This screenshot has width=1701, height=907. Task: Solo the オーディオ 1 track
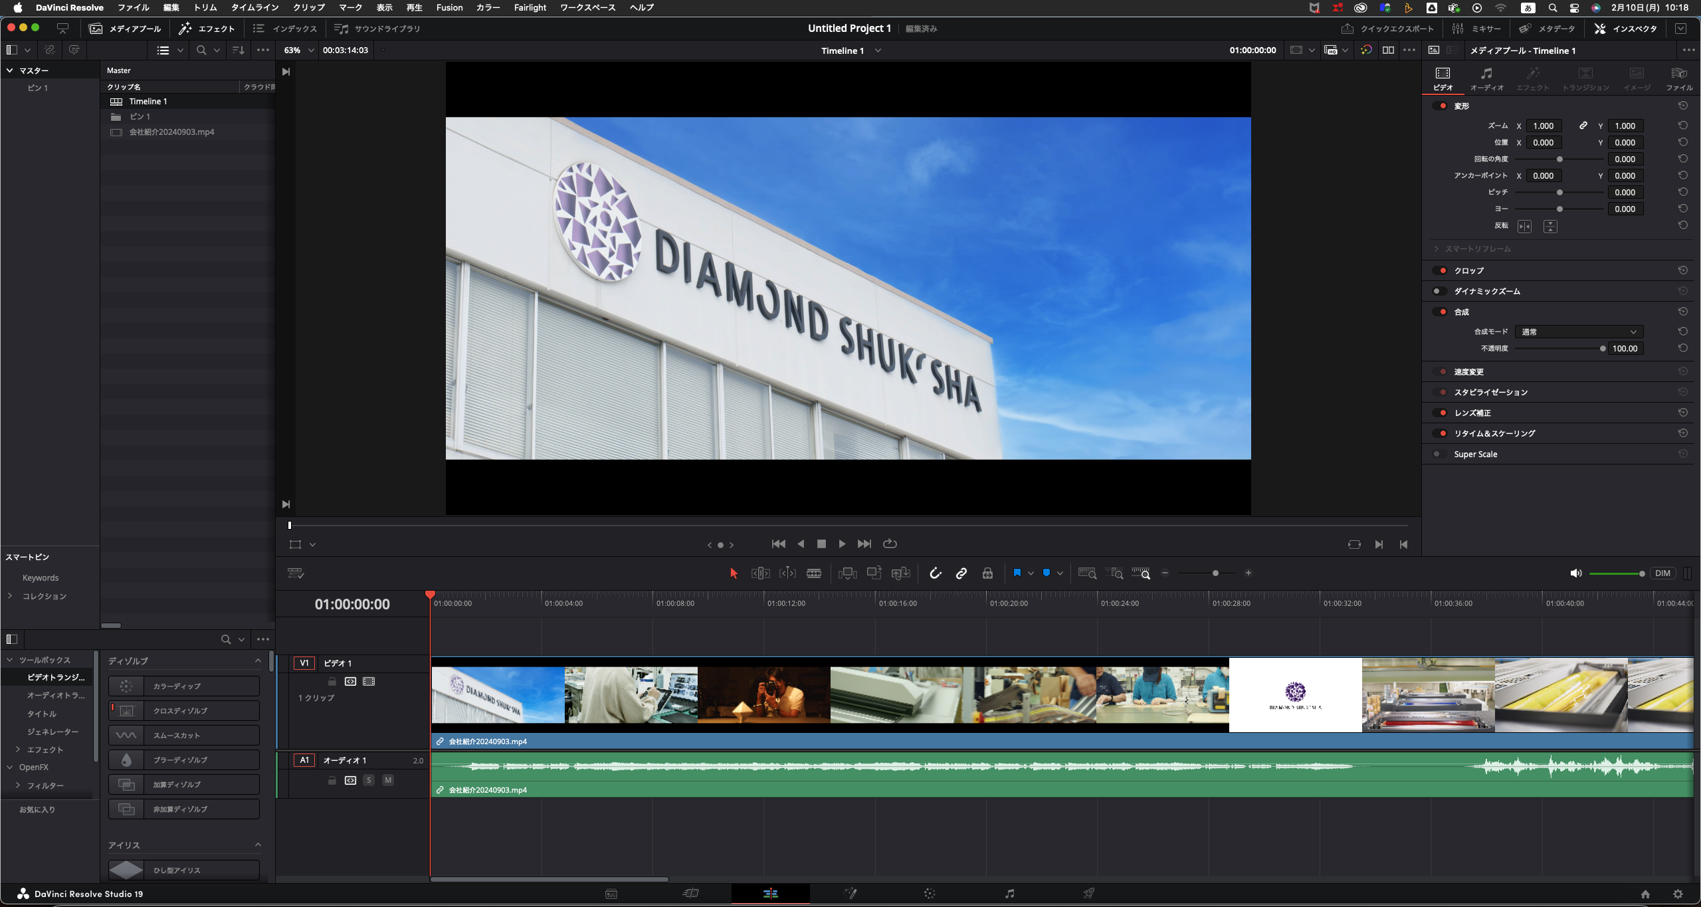[x=369, y=780]
